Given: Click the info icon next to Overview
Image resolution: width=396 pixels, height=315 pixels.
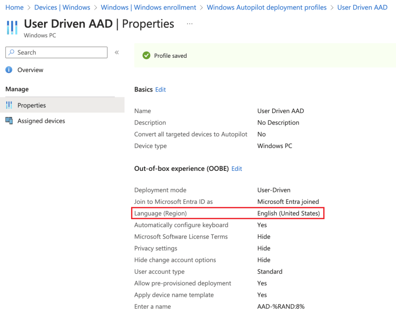Looking at the screenshot, I should (x=9, y=70).
